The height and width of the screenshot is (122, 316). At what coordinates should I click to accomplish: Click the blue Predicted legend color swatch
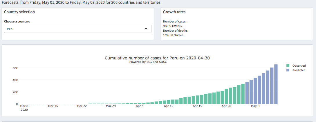click(288, 70)
